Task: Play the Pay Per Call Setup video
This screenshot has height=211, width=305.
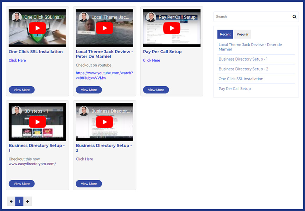Action: coord(172,29)
